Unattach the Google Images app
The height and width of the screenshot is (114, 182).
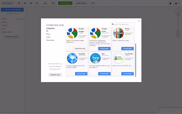click(x=80, y=49)
